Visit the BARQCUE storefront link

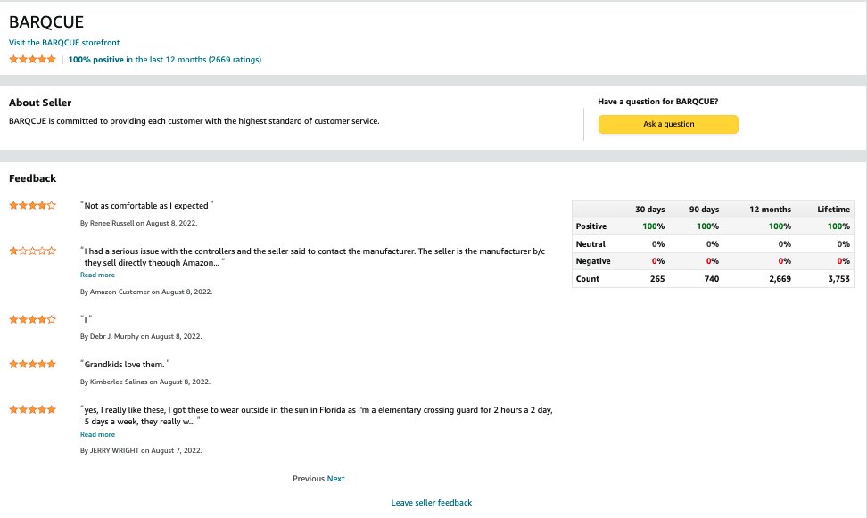click(x=64, y=43)
